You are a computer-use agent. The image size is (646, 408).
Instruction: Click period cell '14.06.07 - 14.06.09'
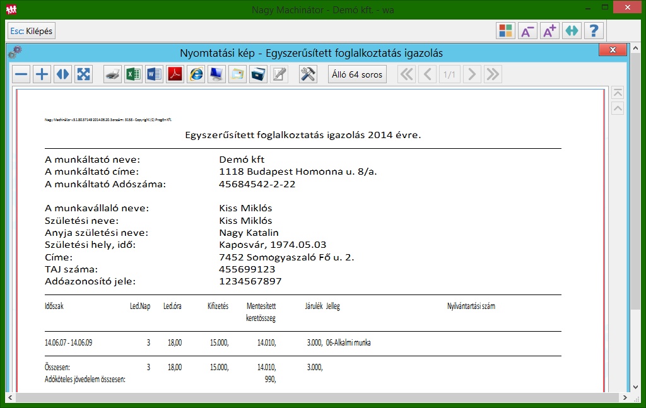68,342
